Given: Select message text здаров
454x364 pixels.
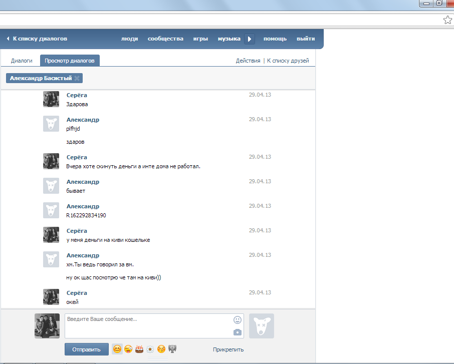Looking at the screenshot, I should pos(75,142).
